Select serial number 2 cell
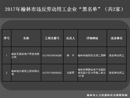130x98 pixels. [x=6, y=73]
